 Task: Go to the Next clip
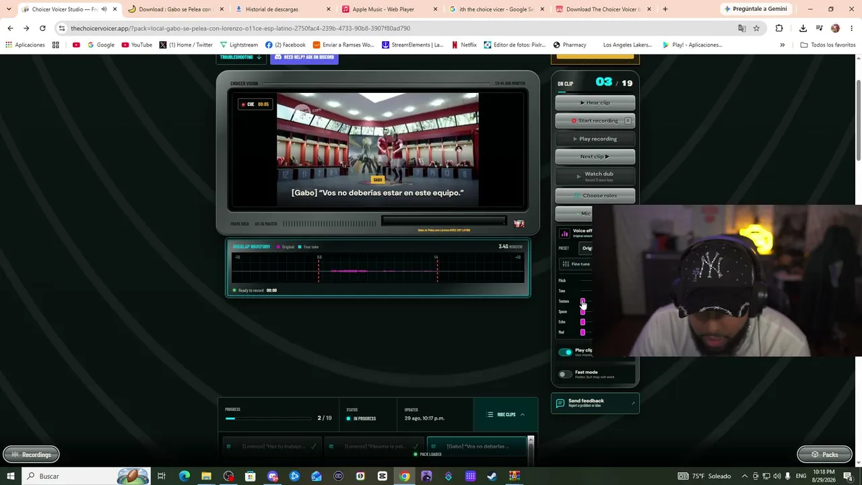[x=595, y=157]
